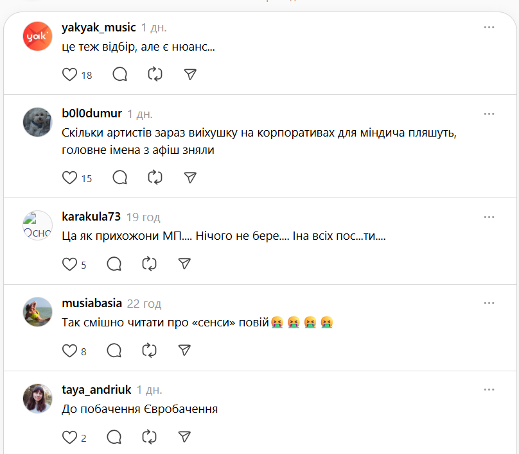
Task: Reply to b0l0dumur's comment
Action: [120, 178]
